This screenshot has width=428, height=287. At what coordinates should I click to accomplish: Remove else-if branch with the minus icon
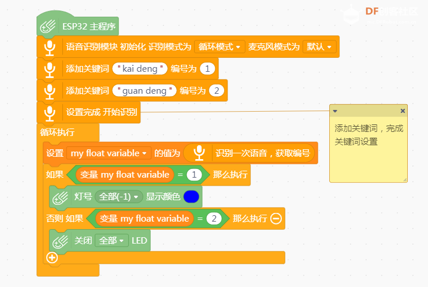[x=276, y=219]
